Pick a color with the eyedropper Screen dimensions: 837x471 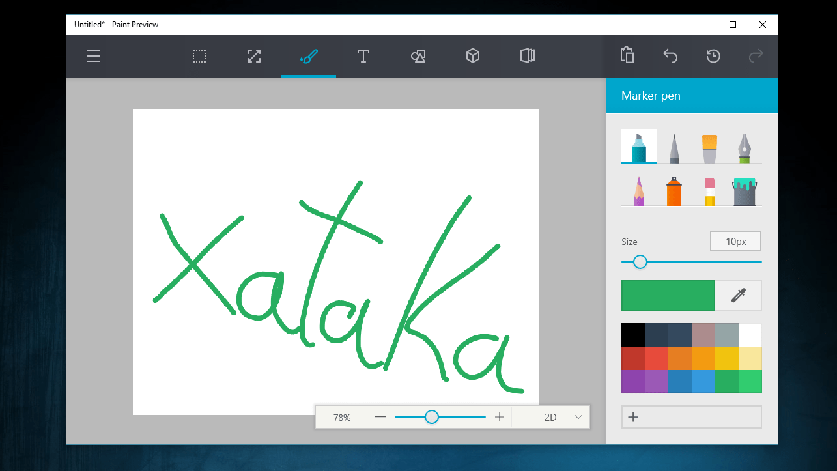coord(738,296)
